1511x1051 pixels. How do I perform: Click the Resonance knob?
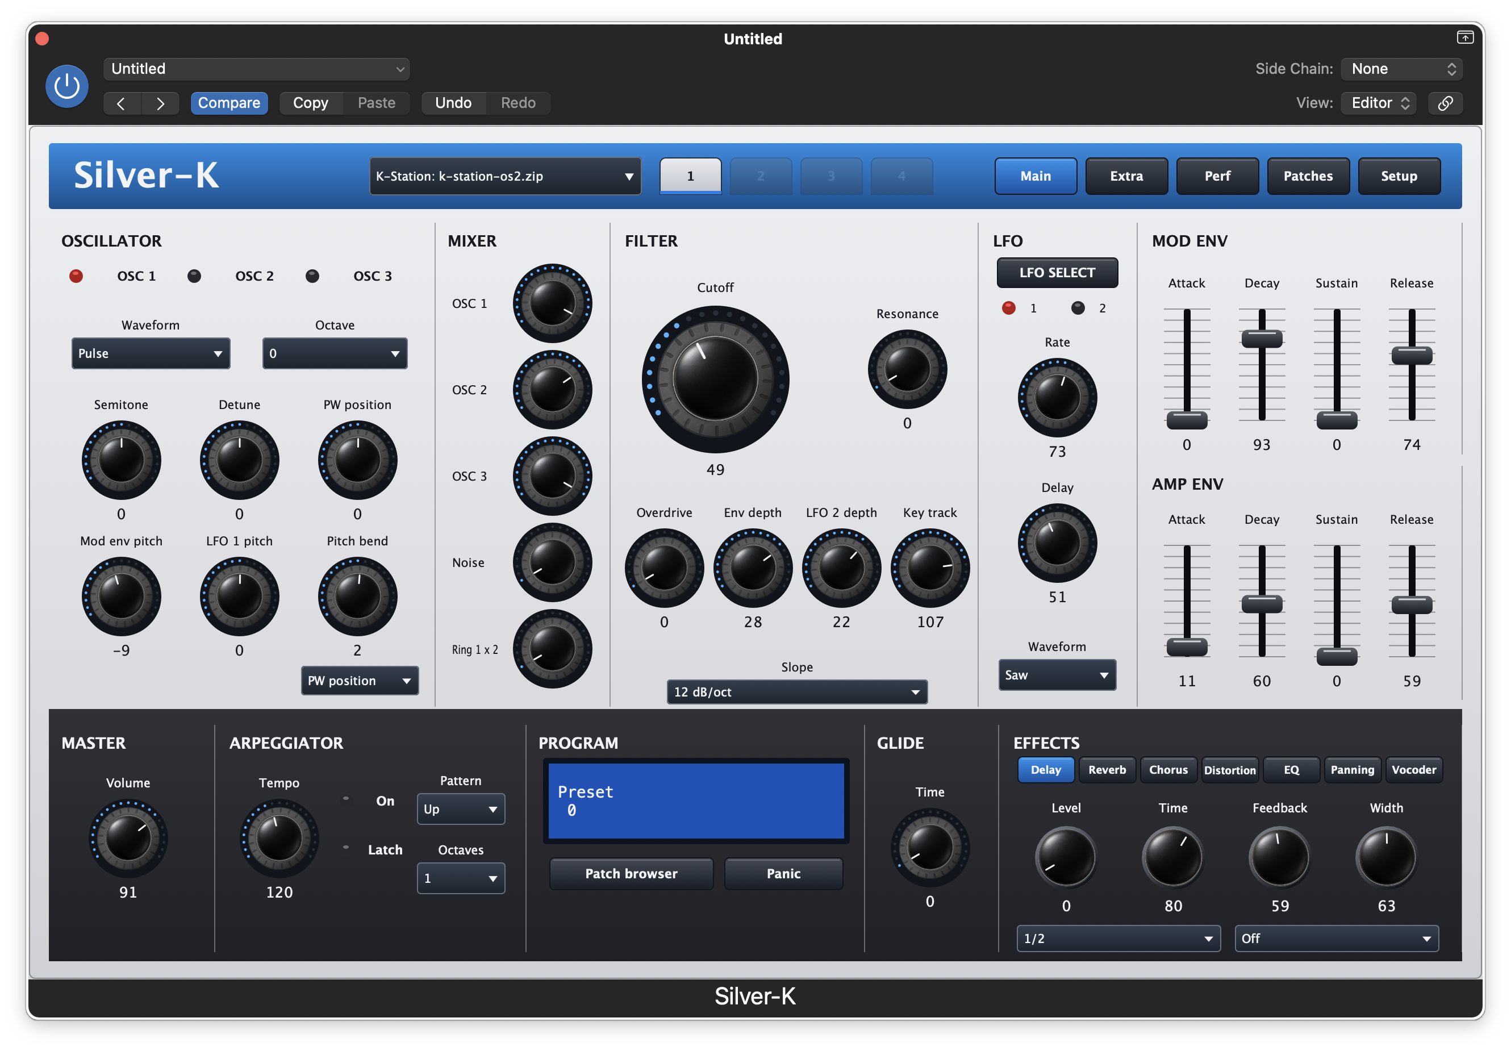907,369
